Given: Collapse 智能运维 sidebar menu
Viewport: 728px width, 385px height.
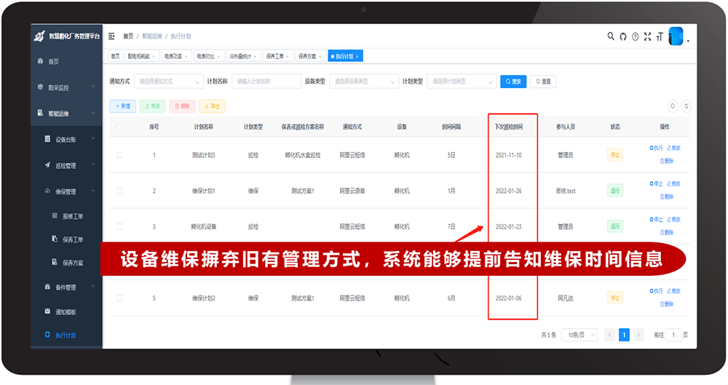Looking at the screenshot, I should click(67, 114).
